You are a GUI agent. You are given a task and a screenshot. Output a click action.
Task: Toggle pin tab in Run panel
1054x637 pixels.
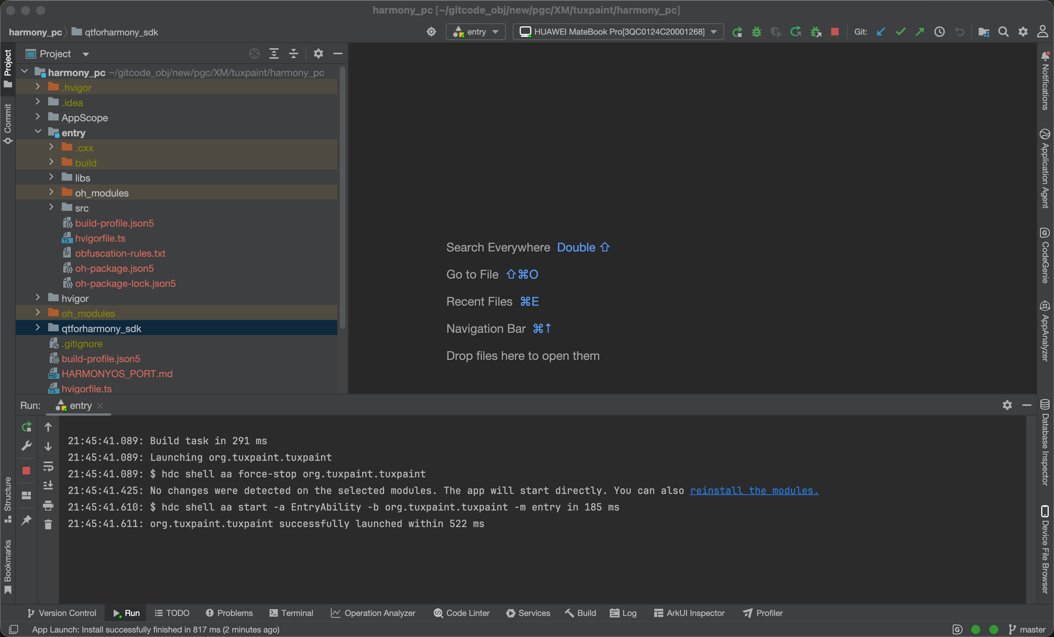pos(26,520)
